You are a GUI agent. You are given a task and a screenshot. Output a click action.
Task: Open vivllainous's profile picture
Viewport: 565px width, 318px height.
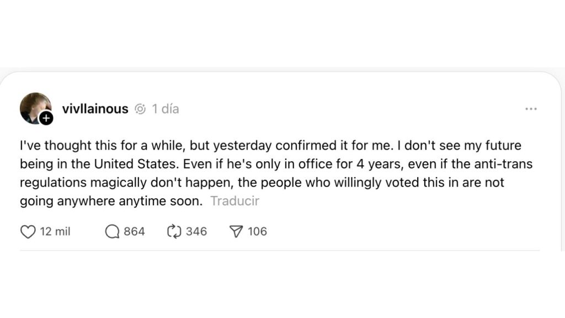click(35, 108)
